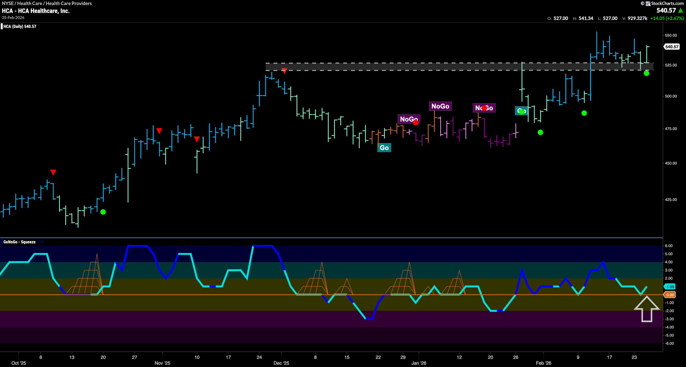Click the 450.00 price axis label

click(671, 163)
